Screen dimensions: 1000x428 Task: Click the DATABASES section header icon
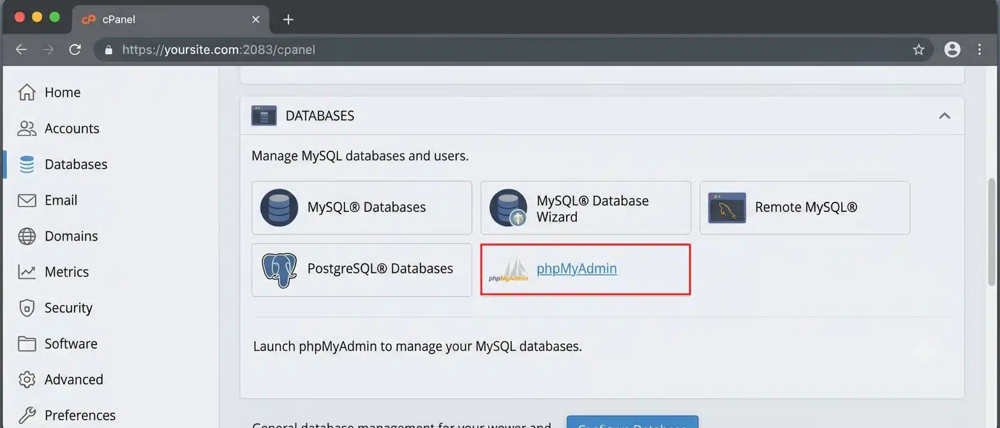(x=264, y=115)
